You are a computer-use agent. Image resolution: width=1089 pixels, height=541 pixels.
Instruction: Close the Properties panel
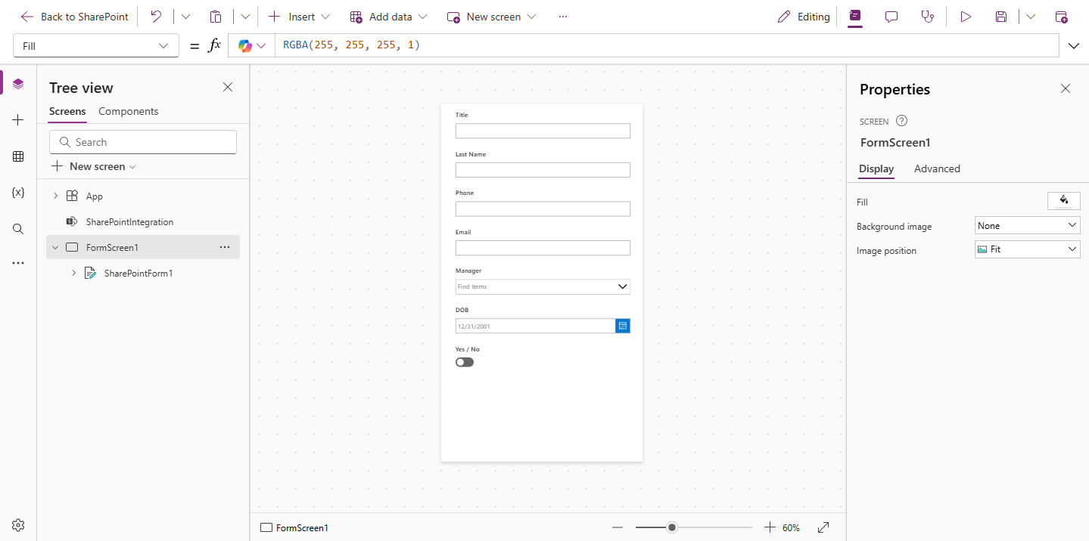[1066, 89]
